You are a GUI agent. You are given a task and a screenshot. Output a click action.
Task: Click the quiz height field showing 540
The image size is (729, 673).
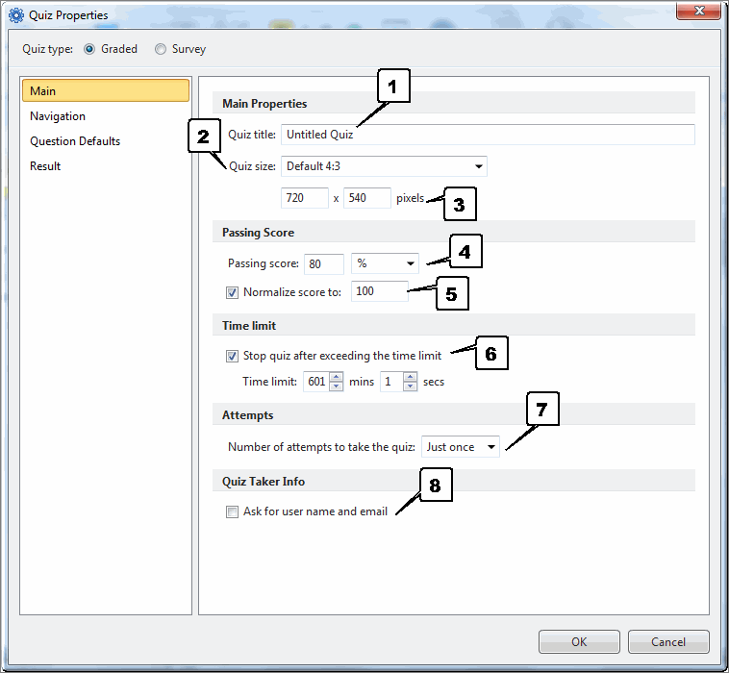click(366, 198)
